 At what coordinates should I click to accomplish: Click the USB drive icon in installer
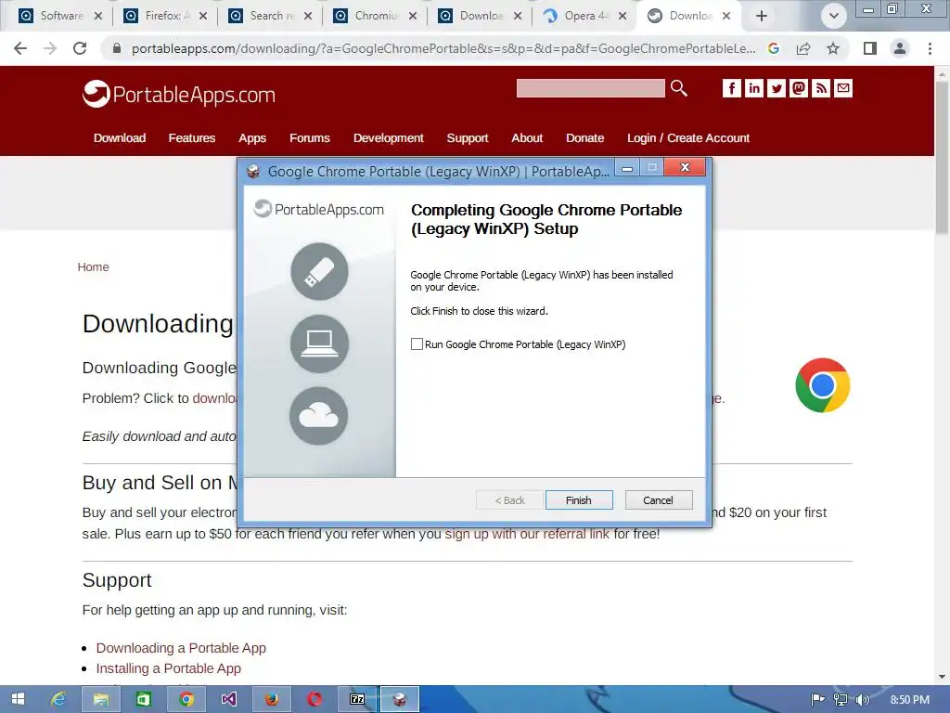click(x=319, y=272)
